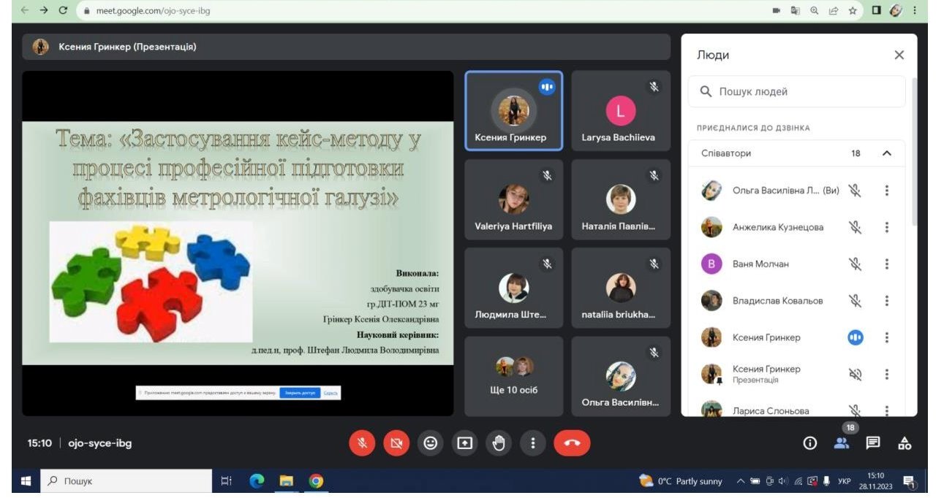Click the blue stop sharing button
This screenshot has width=944, height=498.
299,393
